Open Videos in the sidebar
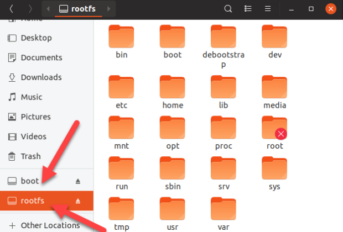The image size is (343, 232). (x=46, y=136)
